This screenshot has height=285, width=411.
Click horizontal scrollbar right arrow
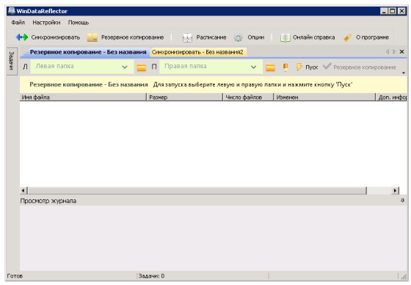(396, 190)
